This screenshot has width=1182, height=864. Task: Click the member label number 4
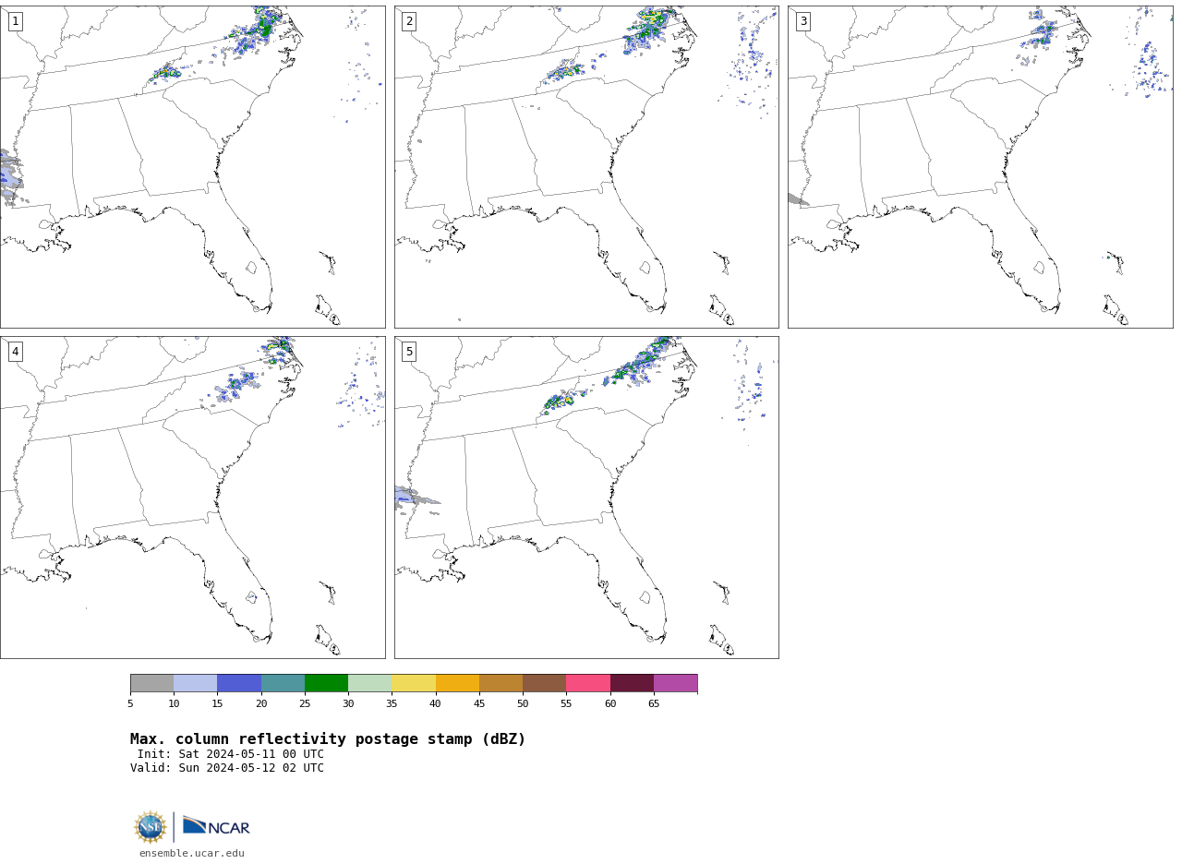(x=15, y=352)
